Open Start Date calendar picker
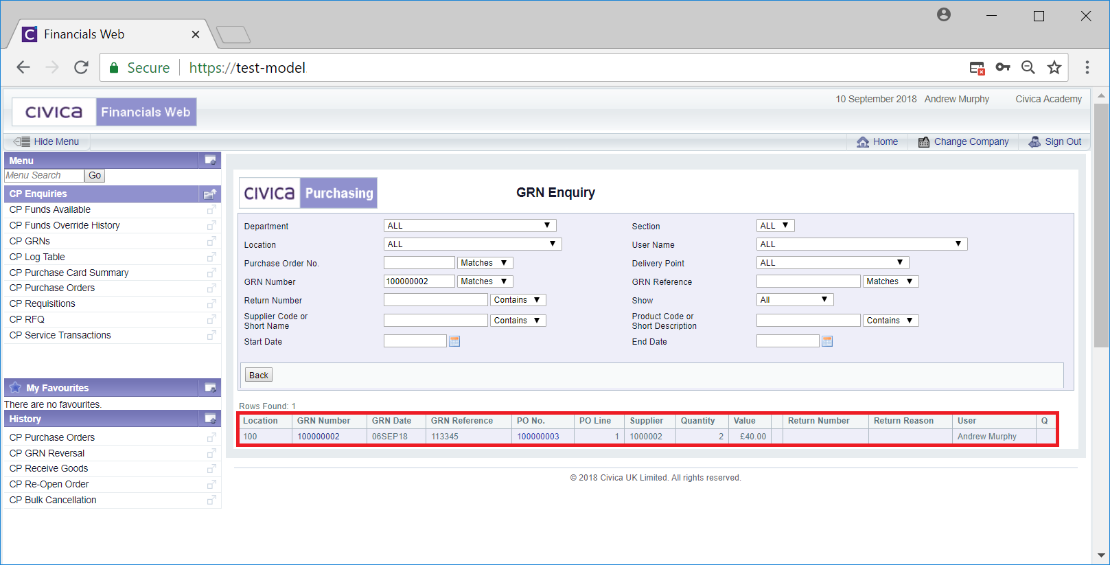This screenshot has height=565, width=1110. (454, 341)
